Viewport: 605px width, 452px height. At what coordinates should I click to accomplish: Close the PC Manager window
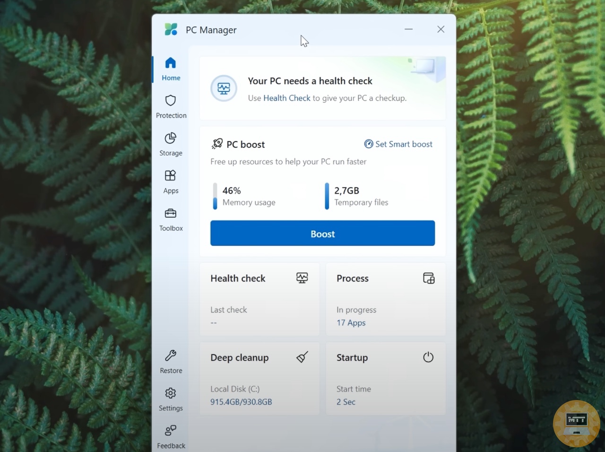click(441, 29)
